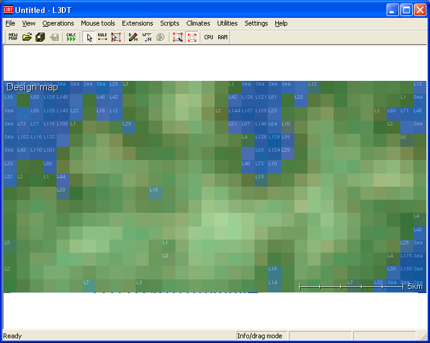This screenshot has height=343, width=430.
Task: Open the Operations menu
Action: coord(58,23)
